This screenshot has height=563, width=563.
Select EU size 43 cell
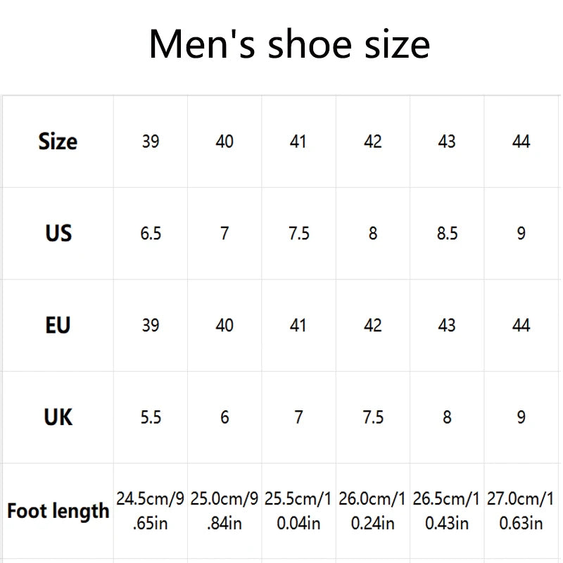click(x=447, y=325)
